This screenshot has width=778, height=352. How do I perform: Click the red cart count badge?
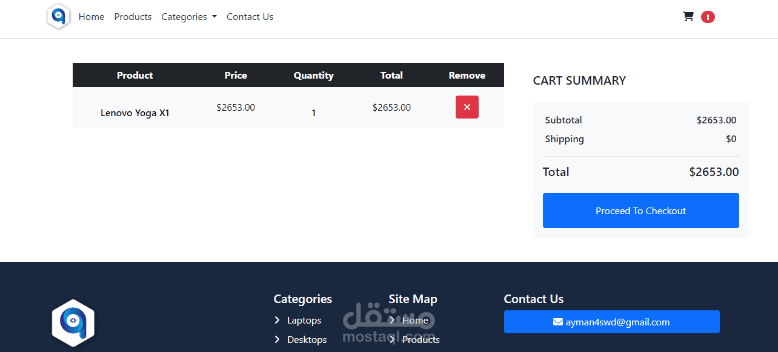coord(708,17)
